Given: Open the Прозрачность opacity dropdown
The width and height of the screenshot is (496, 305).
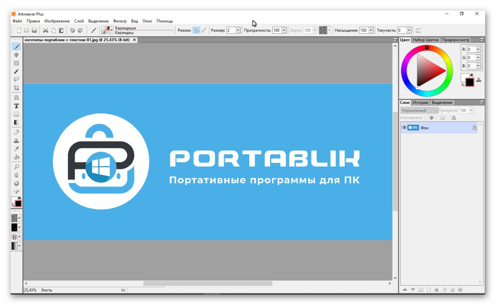Looking at the screenshot, I should point(284,30).
